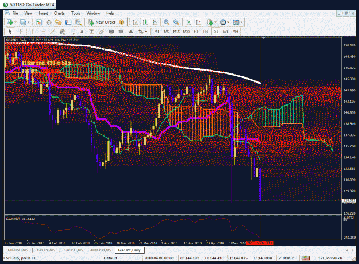
Task: Switch chart to M15 timeframe
Action: click(176, 32)
